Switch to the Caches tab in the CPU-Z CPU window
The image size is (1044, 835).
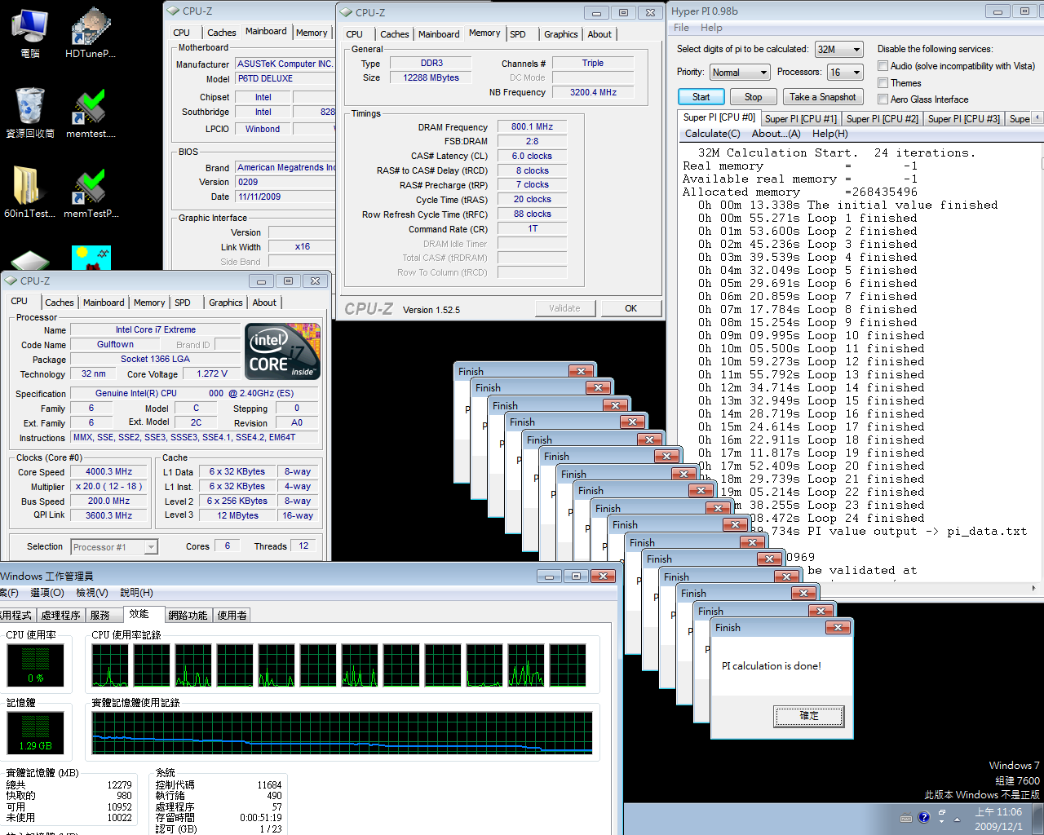[60, 303]
